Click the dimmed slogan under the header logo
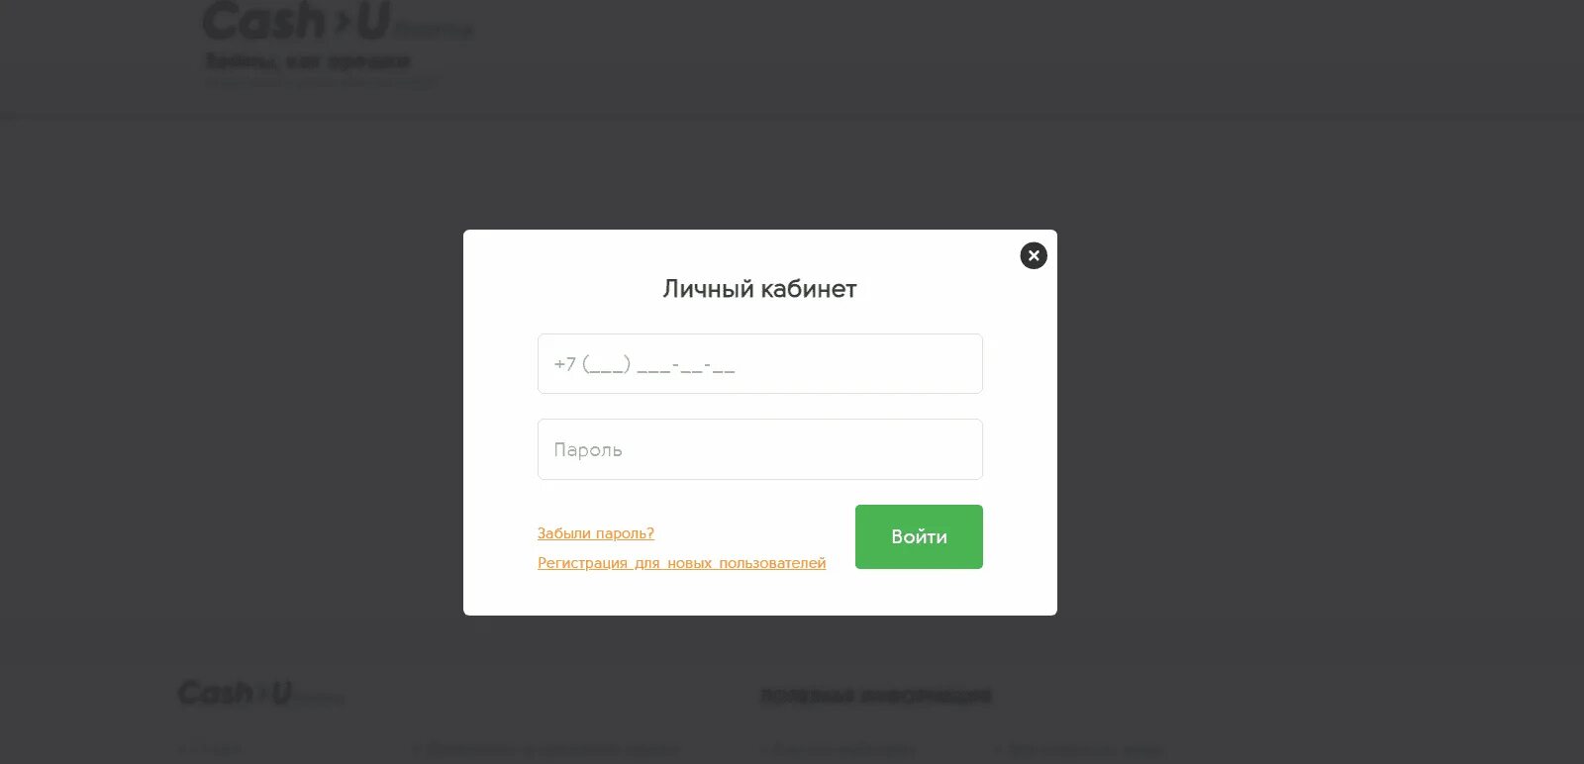This screenshot has height=764, width=1584. [x=307, y=61]
